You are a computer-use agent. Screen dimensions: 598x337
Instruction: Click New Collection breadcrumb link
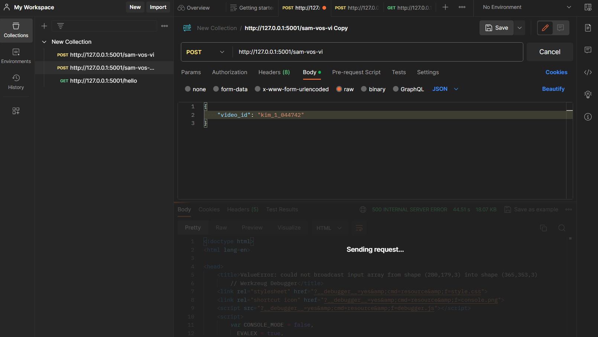click(x=217, y=28)
